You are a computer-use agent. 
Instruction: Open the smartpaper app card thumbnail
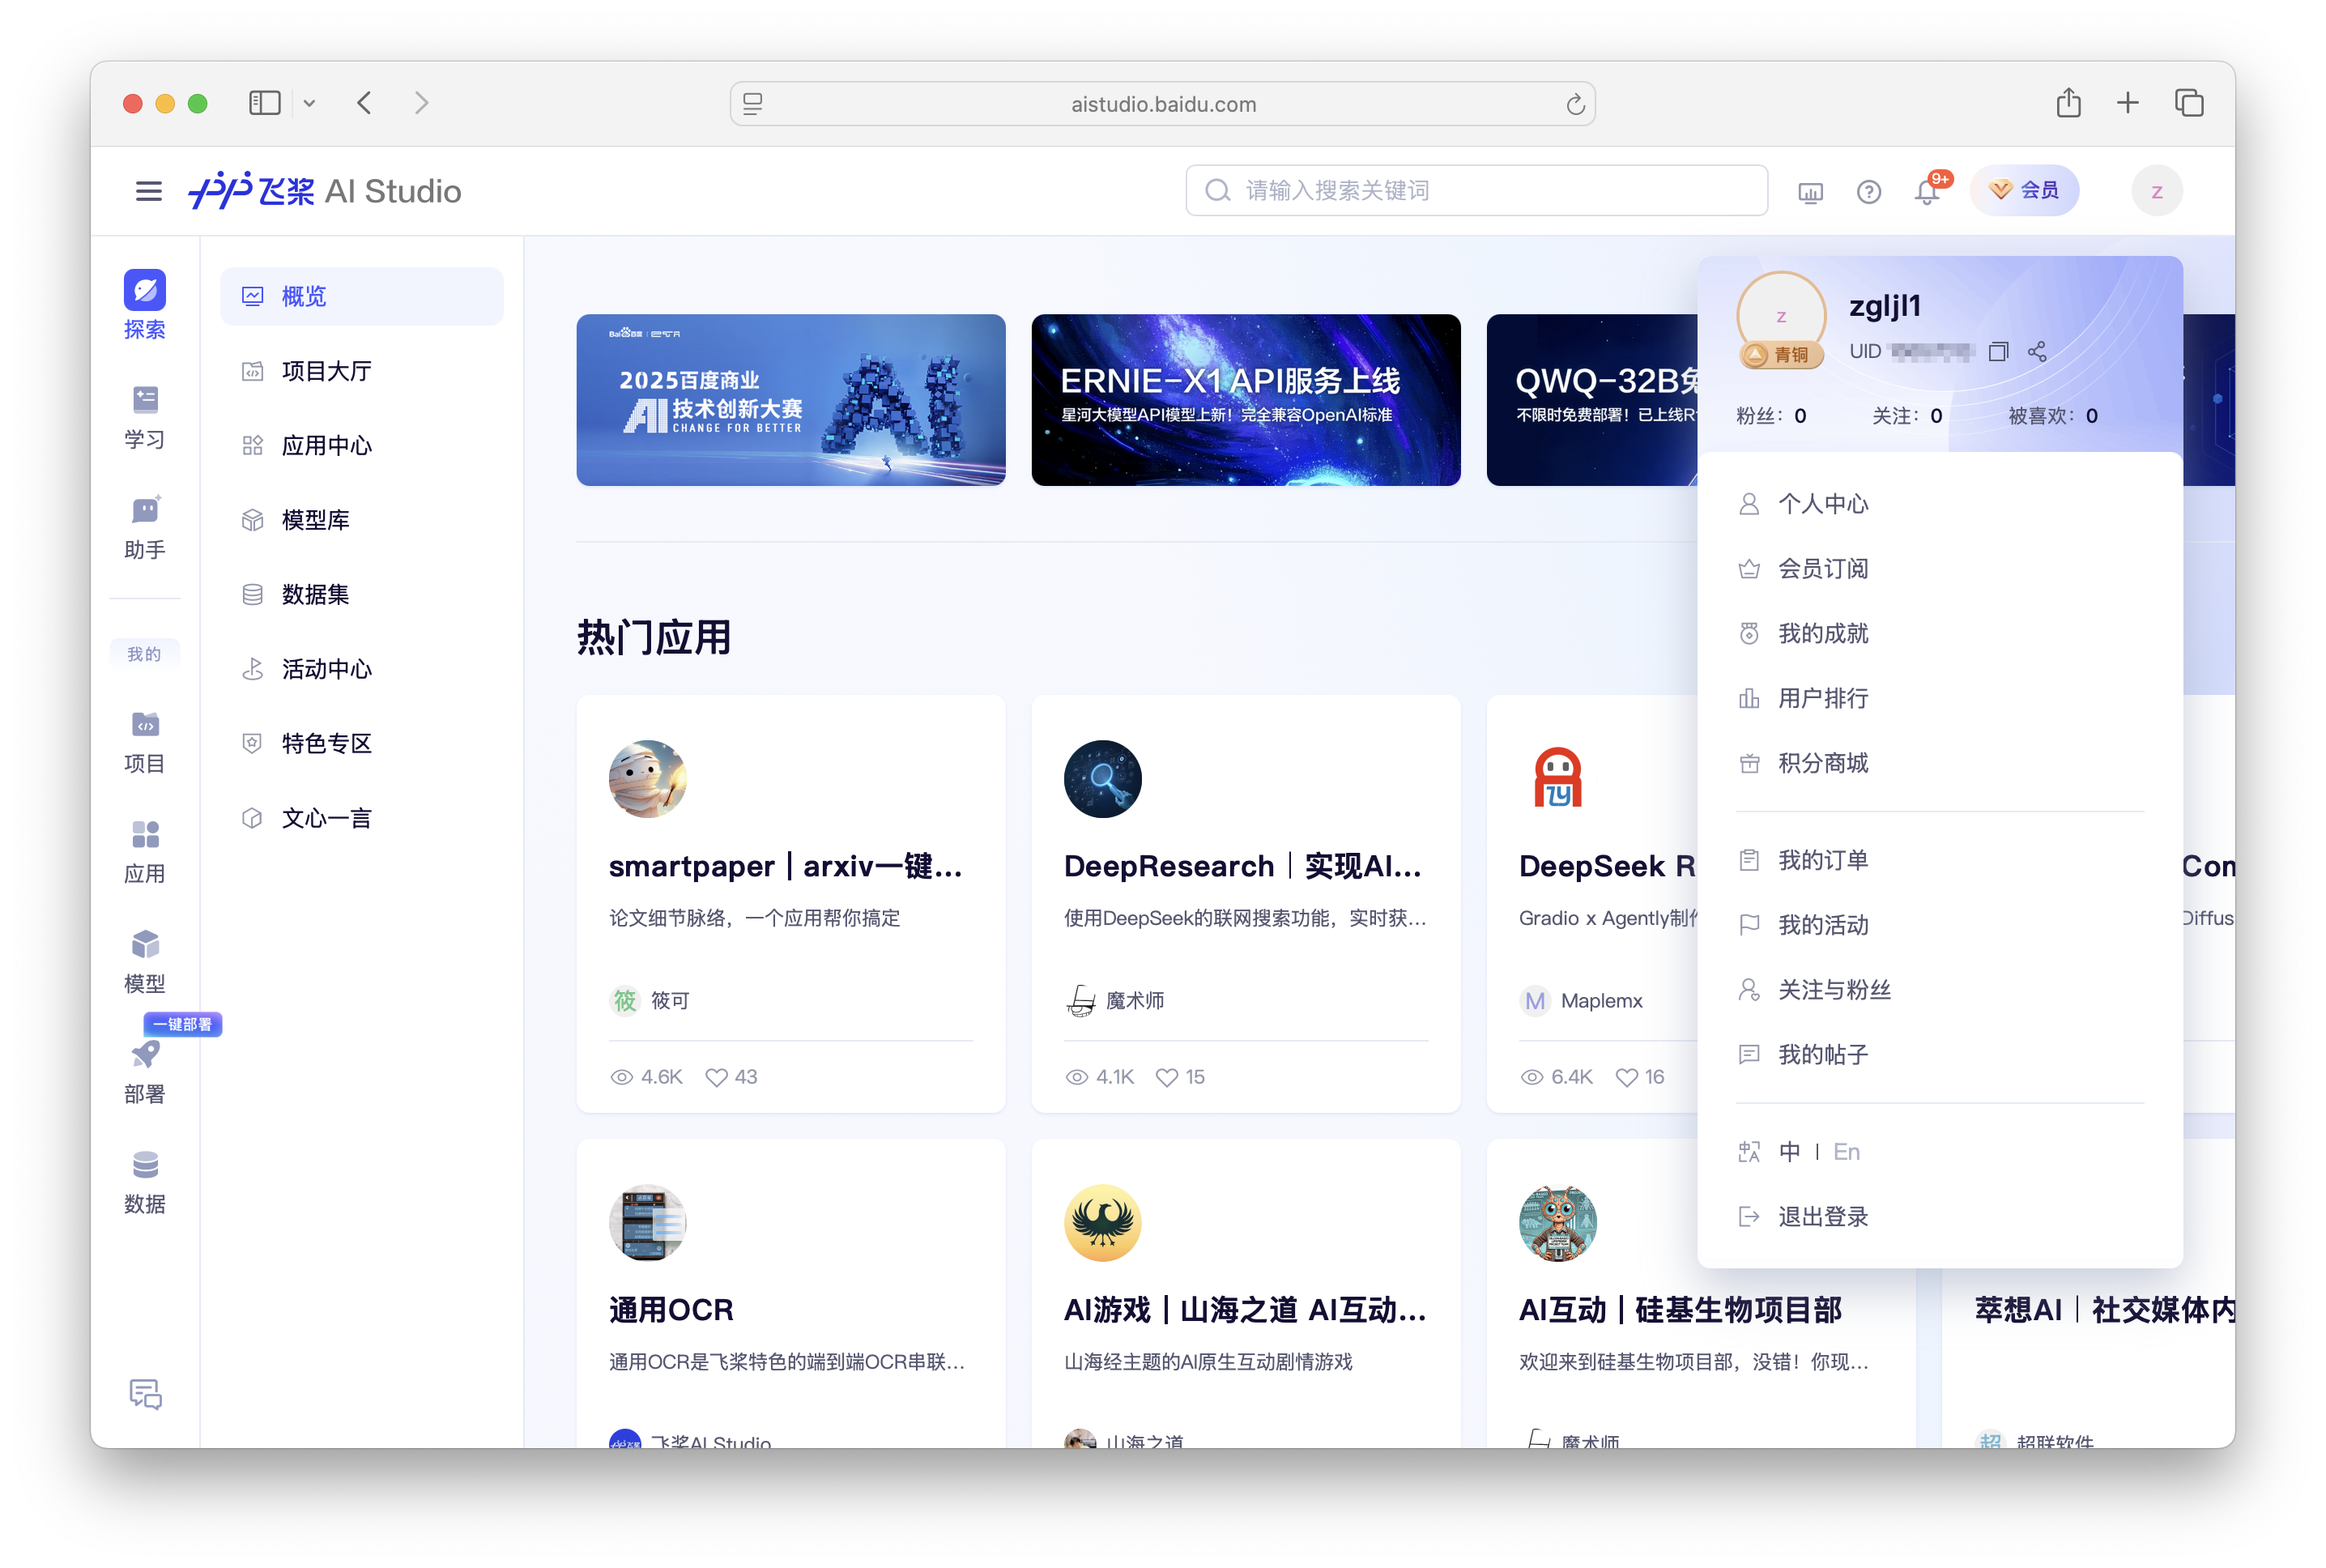tap(647, 779)
